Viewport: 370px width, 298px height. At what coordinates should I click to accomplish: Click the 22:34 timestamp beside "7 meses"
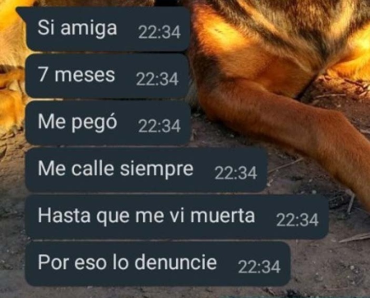(157, 79)
